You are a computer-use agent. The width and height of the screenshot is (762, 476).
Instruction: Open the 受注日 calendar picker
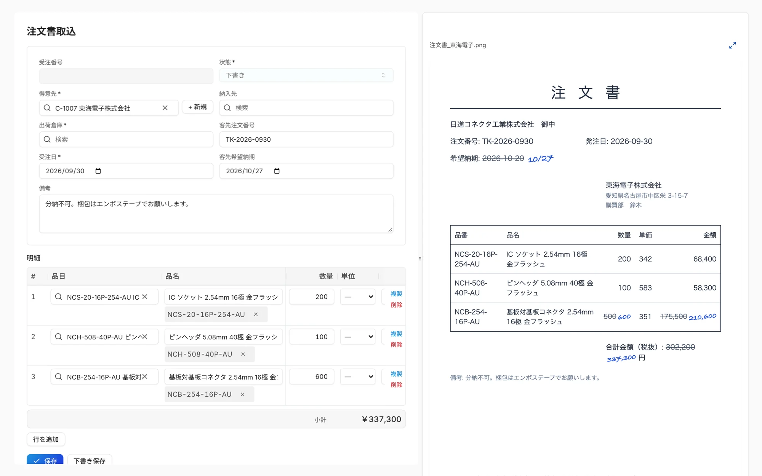tap(98, 171)
